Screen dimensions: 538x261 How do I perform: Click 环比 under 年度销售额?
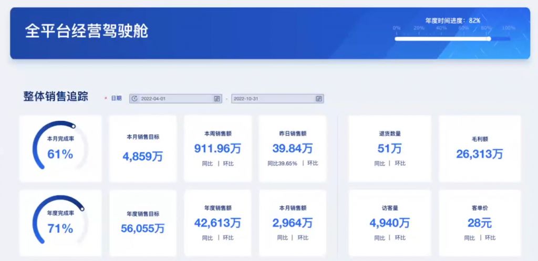click(228, 238)
